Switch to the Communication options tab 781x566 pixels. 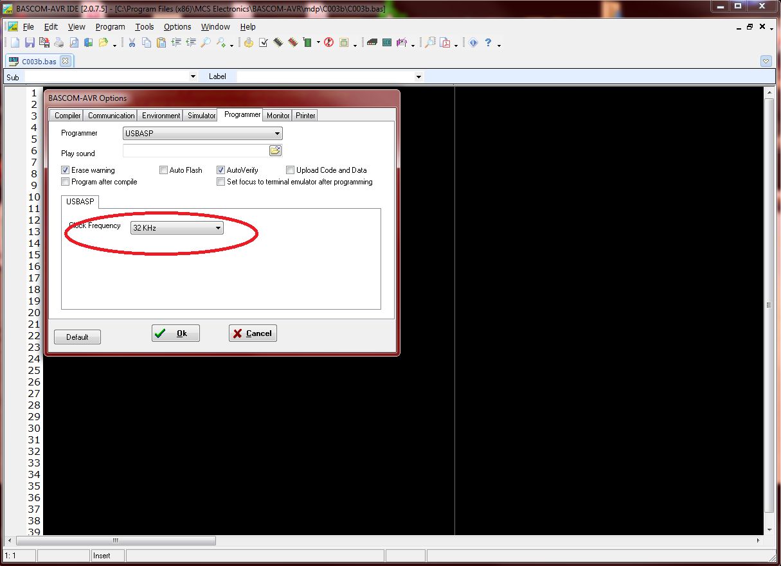[x=111, y=116]
